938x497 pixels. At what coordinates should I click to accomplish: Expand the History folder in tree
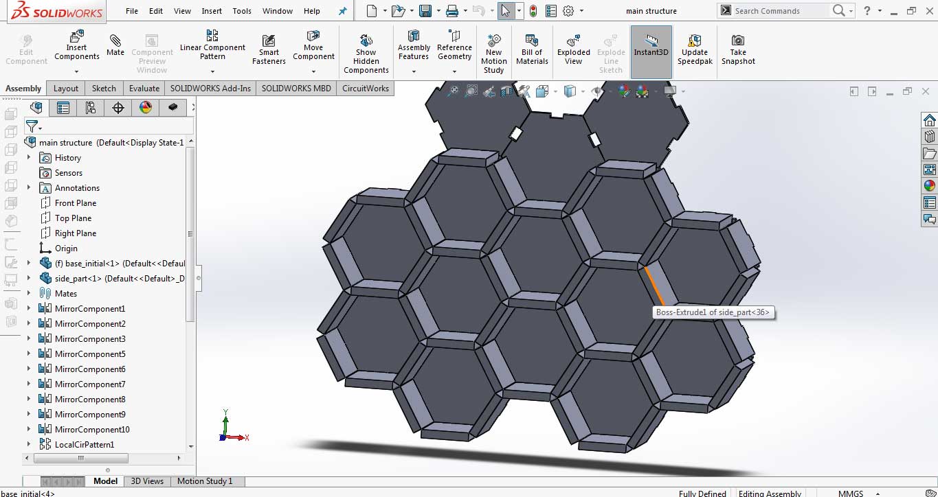[x=29, y=158]
